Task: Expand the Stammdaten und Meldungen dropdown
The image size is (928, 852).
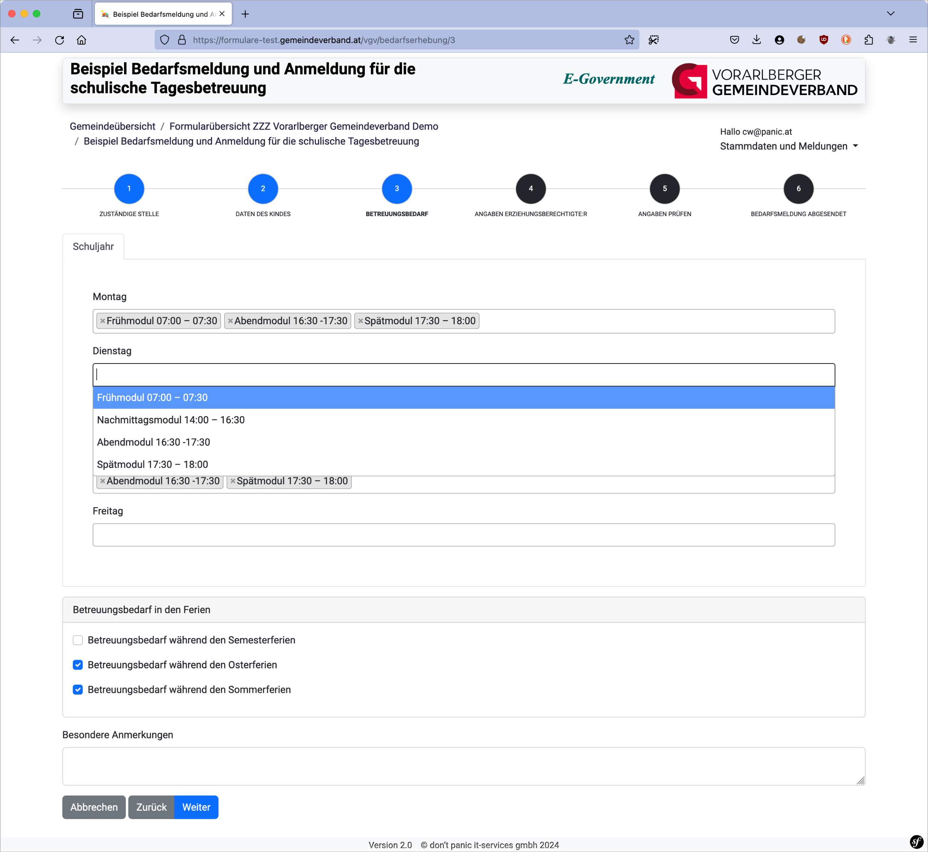Action: coord(789,146)
